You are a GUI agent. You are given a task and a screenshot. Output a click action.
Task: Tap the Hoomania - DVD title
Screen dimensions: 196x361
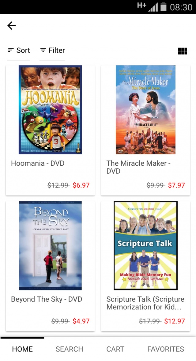point(38,163)
